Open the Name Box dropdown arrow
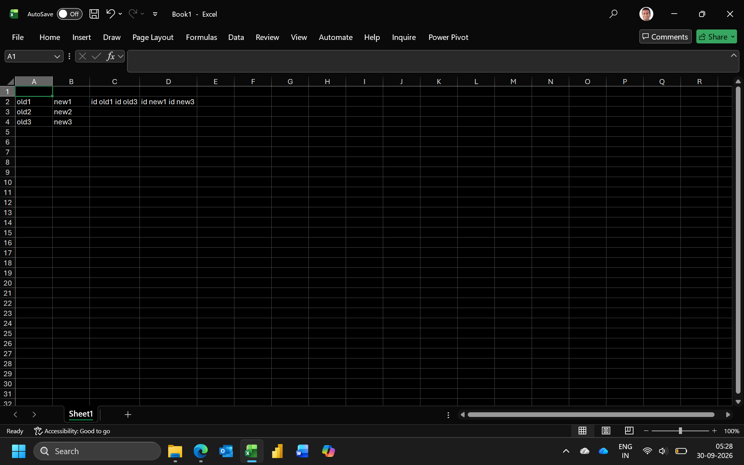744x465 pixels. [57, 57]
